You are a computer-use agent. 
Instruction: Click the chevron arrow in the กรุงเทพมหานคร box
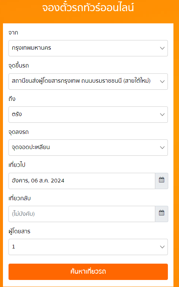click(x=162, y=48)
